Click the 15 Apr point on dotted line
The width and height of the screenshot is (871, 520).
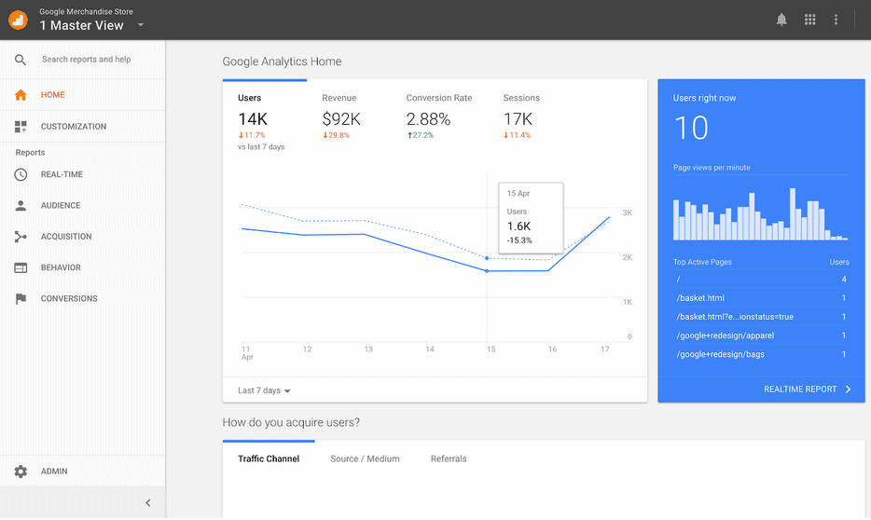click(x=487, y=258)
